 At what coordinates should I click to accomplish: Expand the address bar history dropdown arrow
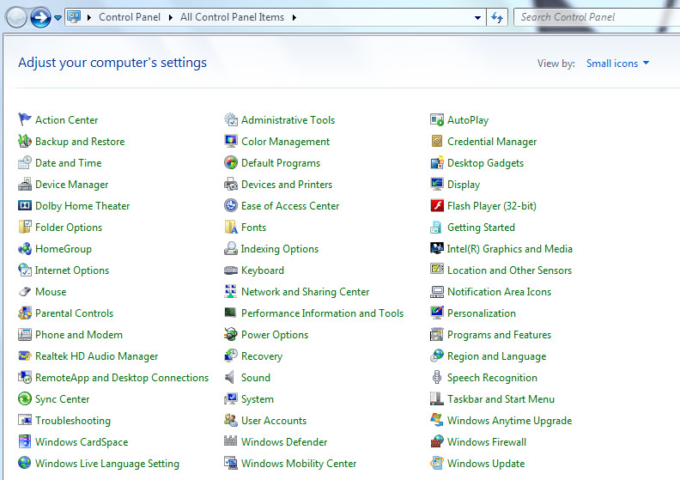pyautogui.click(x=477, y=18)
